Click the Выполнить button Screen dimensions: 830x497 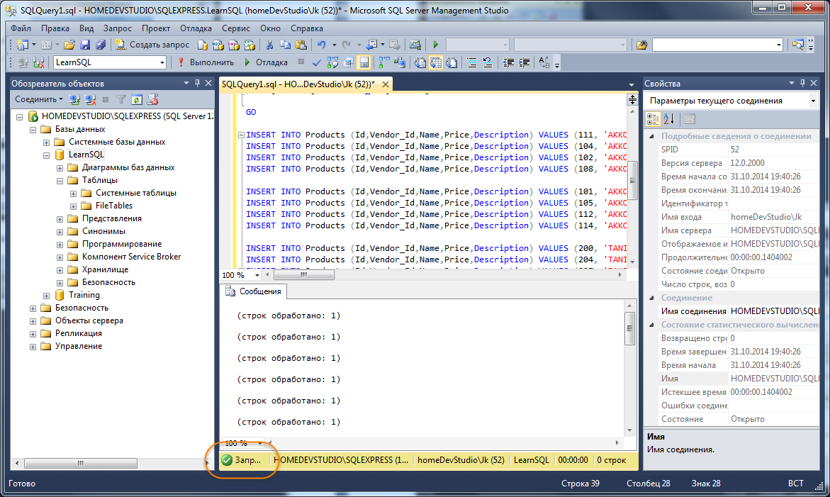206,62
